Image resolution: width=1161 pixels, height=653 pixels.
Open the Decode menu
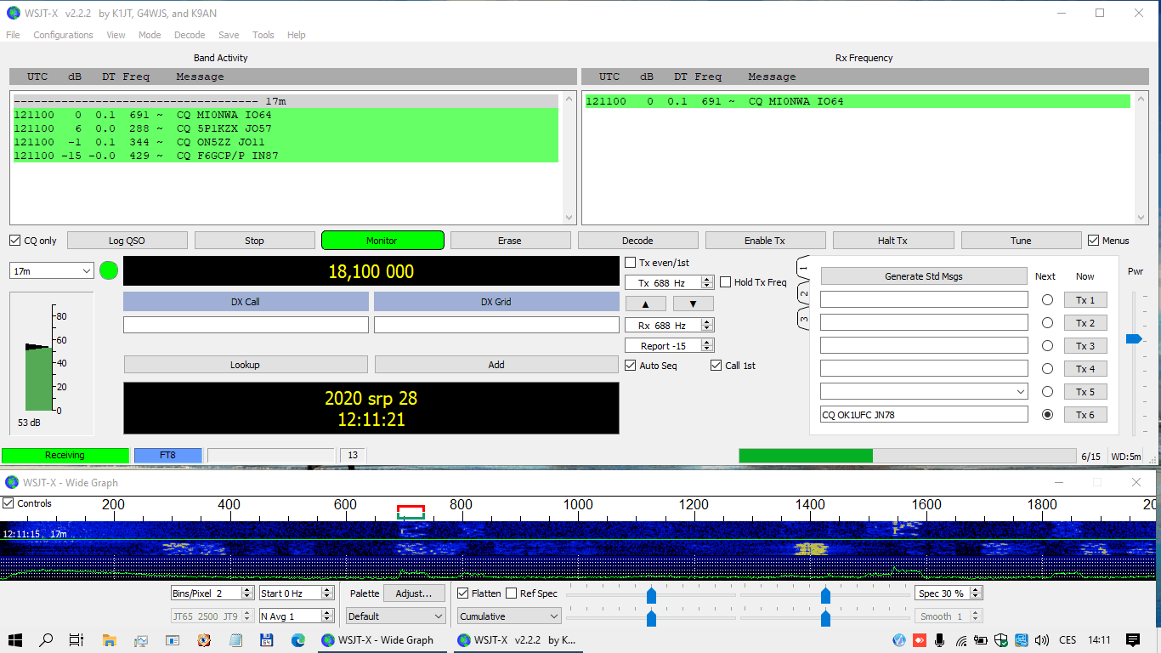pyautogui.click(x=190, y=35)
